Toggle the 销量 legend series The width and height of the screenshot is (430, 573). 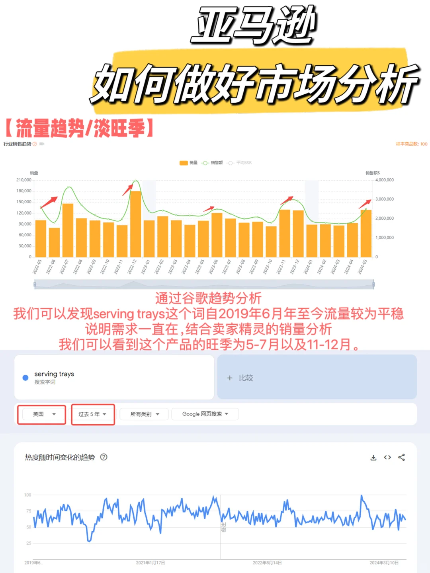189,163
